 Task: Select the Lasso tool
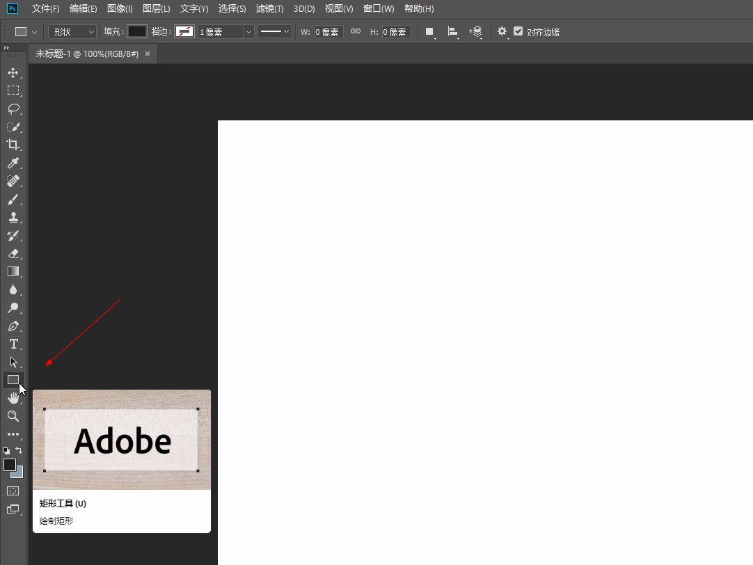pos(13,109)
